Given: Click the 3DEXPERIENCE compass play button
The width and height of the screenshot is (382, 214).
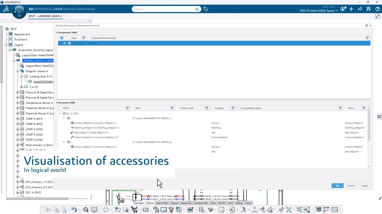Looking at the screenshot, I should 19,11.
